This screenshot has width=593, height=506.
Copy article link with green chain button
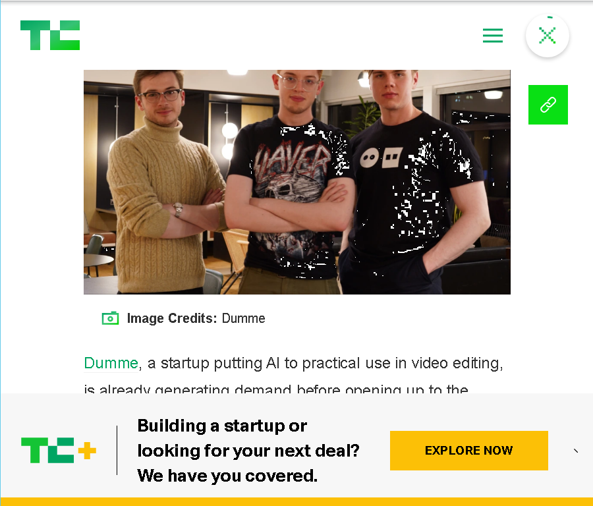point(548,105)
